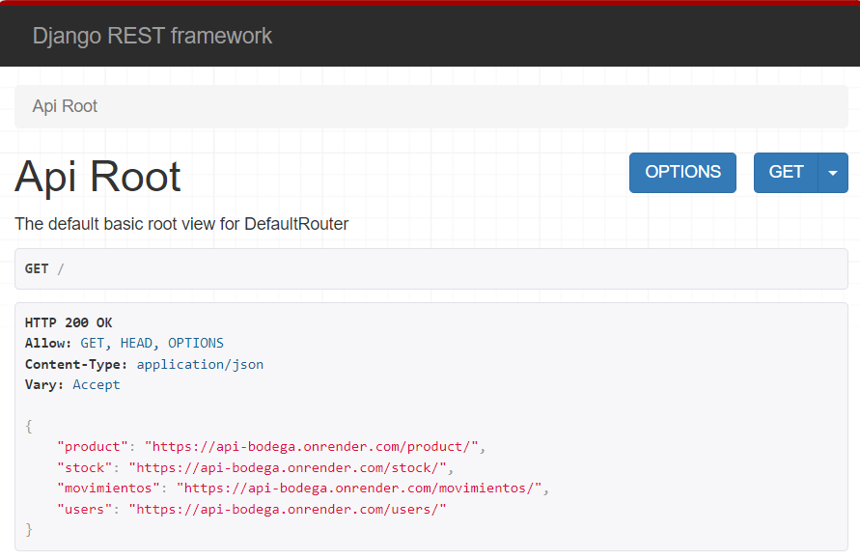The height and width of the screenshot is (559, 860).
Task: Click the "movimientos" JSON key
Action: tap(108, 488)
